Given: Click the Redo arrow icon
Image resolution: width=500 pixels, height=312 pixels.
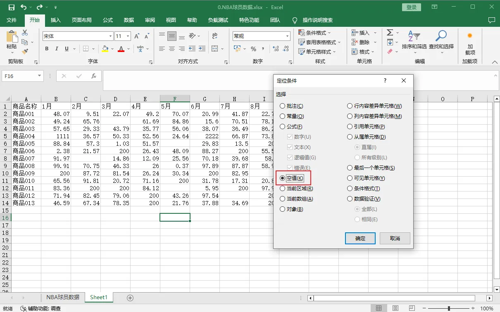Looking at the screenshot, I should click(40, 7).
